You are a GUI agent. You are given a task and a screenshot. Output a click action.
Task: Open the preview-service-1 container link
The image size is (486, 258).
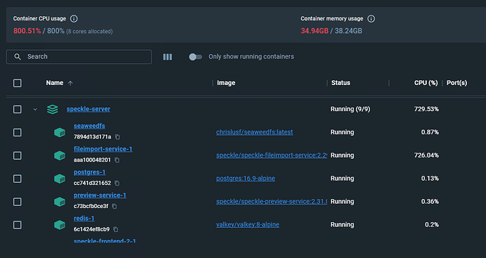point(100,195)
